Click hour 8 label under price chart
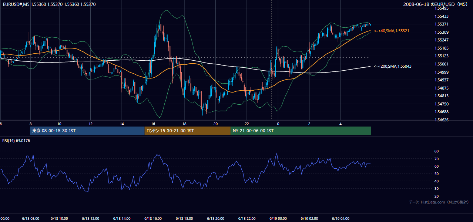Viewport: 473px width, 222px height. pyautogui.click(x=30, y=124)
